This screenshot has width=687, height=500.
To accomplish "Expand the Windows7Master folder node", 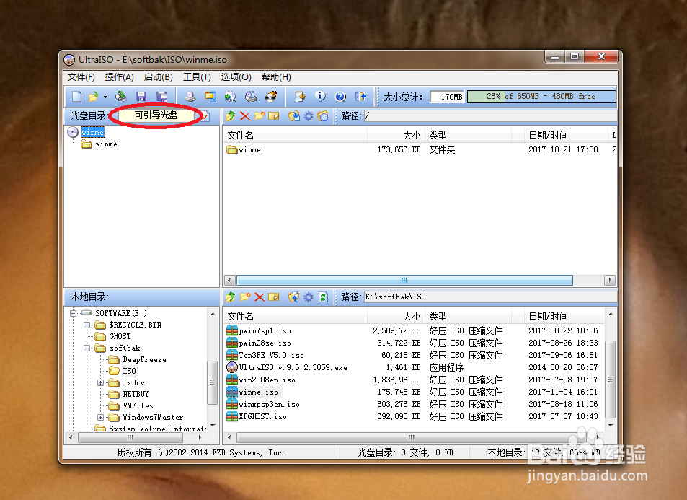I will (x=100, y=418).
